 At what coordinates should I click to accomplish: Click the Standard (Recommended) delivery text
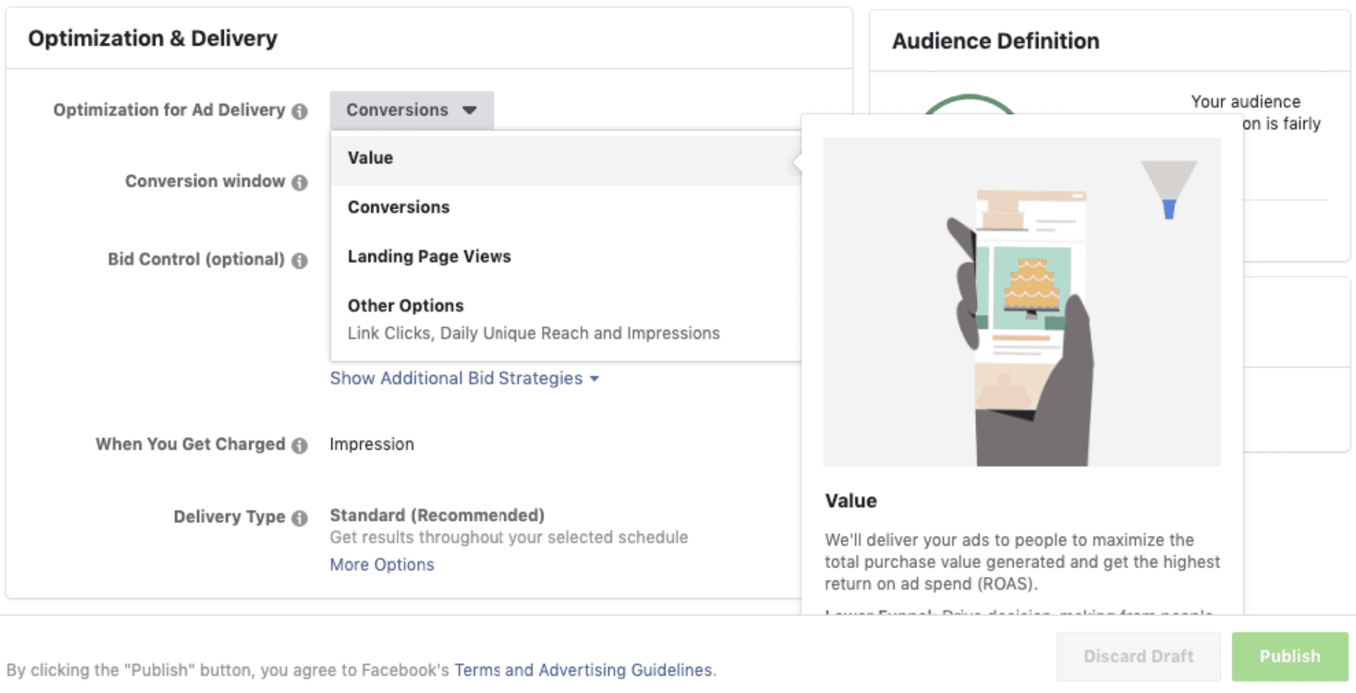coord(437,515)
